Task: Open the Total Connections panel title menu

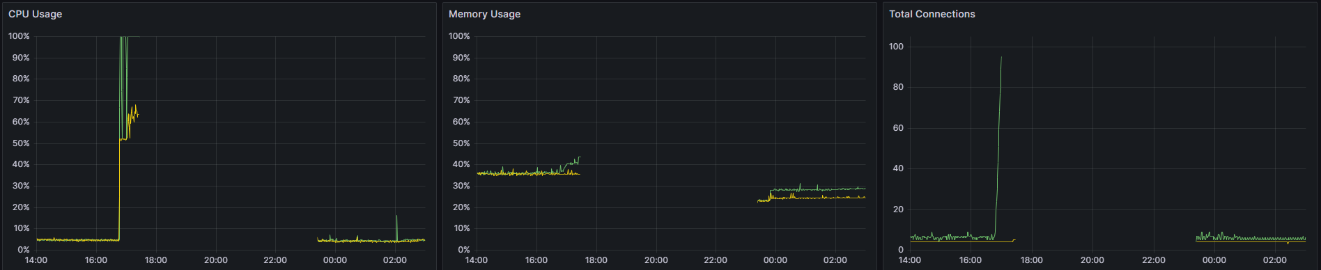Action: [x=932, y=14]
